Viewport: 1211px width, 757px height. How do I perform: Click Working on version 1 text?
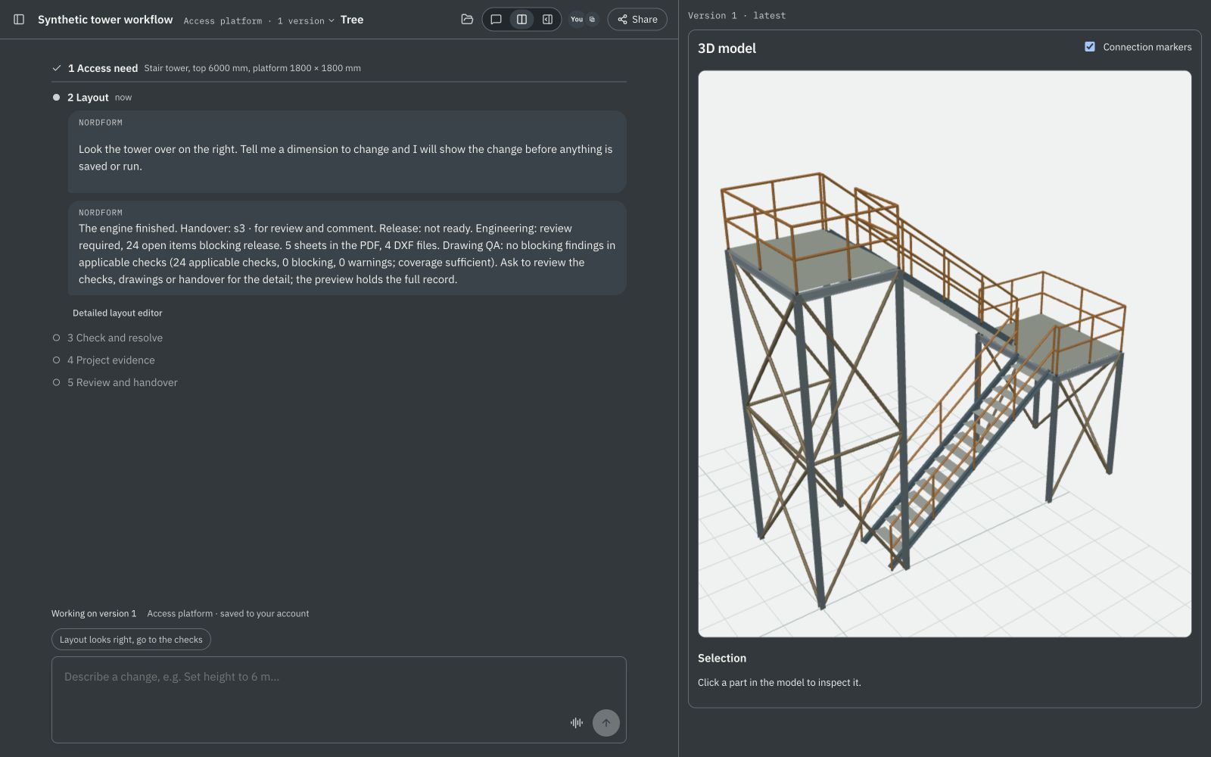[x=94, y=614]
